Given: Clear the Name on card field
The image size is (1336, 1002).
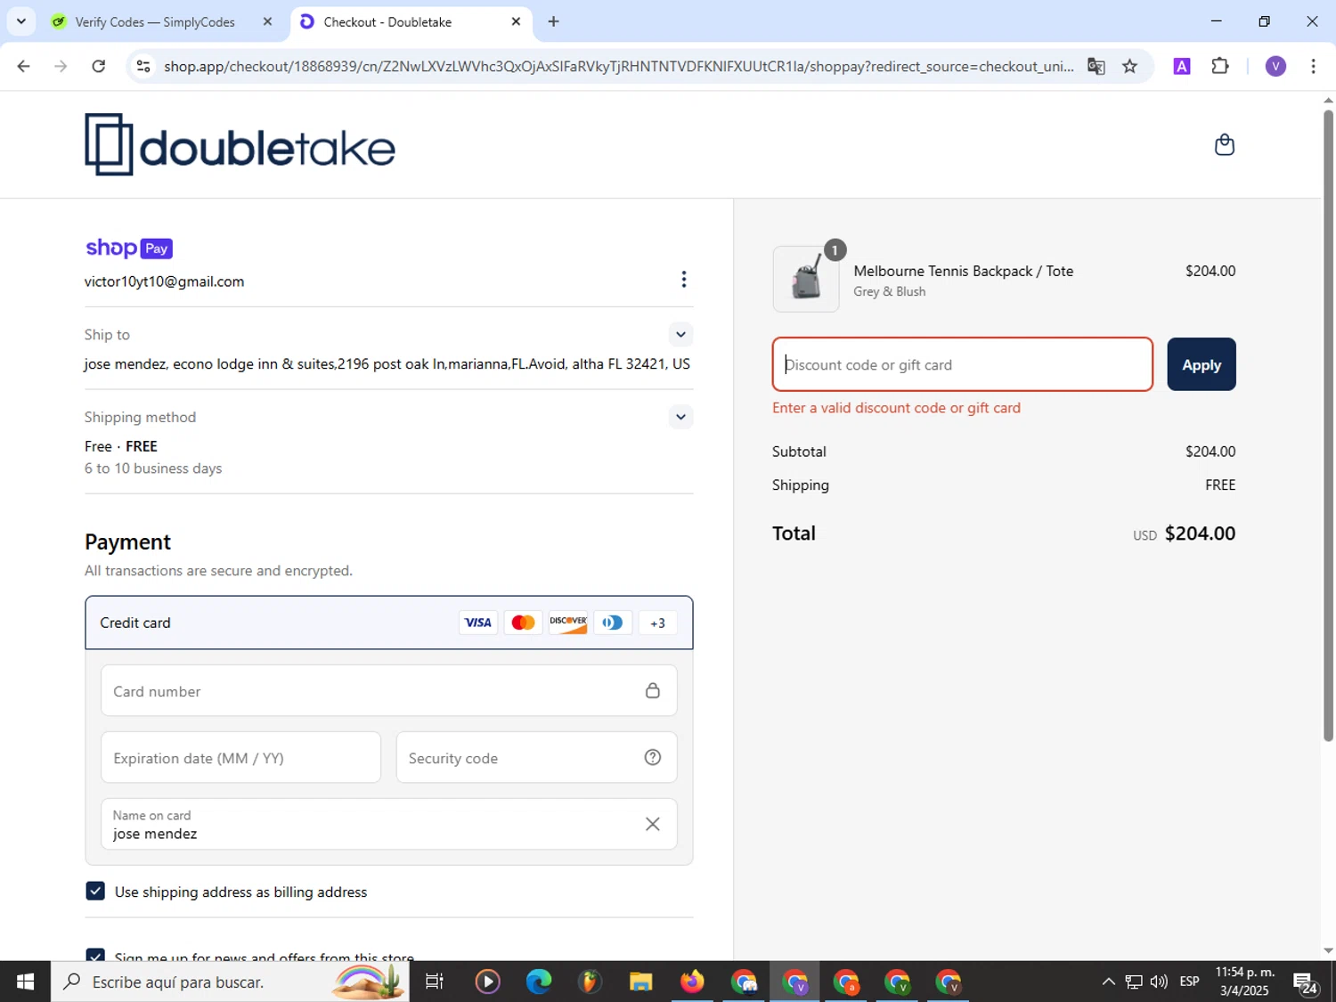Looking at the screenshot, I should (x=653, y=824).
